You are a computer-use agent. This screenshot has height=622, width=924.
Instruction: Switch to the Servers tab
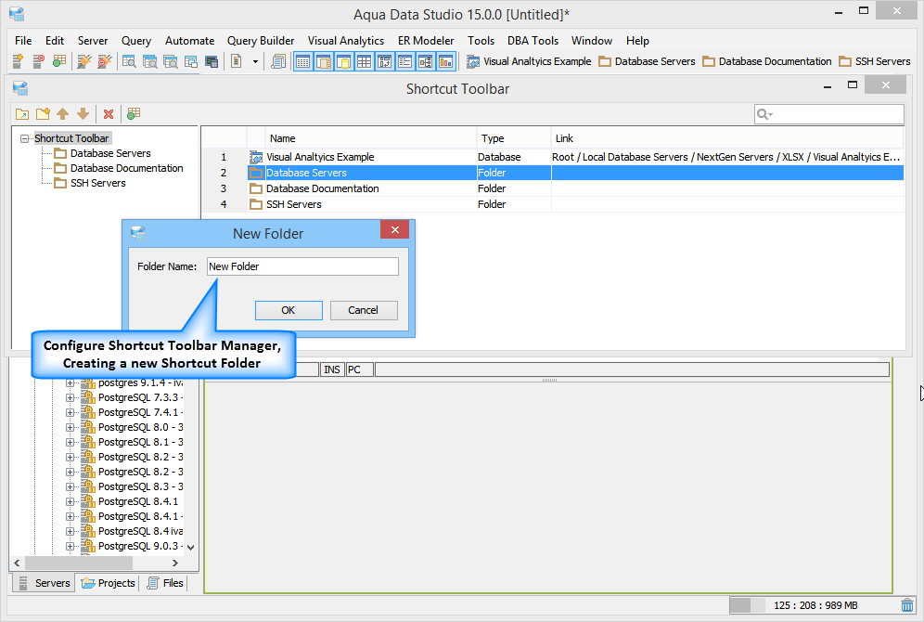44,583
